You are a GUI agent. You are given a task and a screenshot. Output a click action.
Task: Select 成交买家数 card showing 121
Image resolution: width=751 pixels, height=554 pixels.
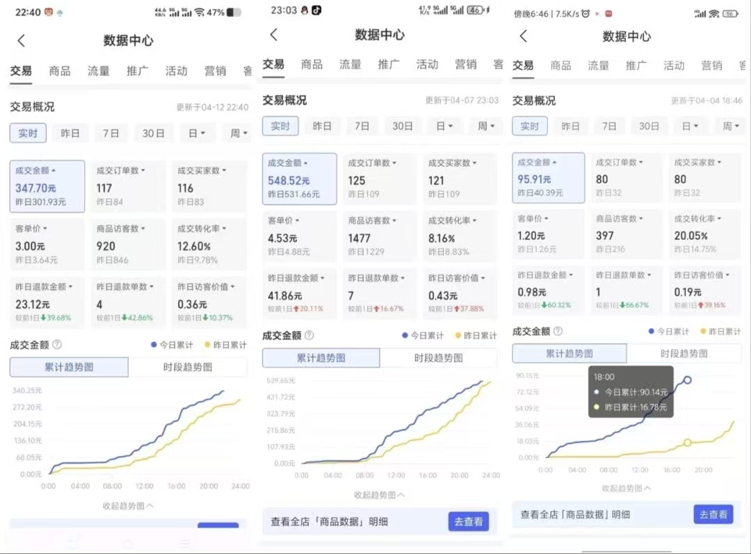460,179
